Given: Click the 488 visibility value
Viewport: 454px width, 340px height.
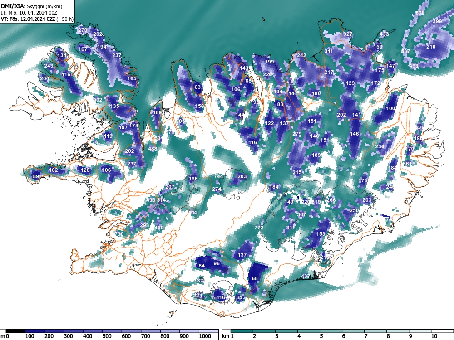Looking at the screenshot, I should click(153, 149).
